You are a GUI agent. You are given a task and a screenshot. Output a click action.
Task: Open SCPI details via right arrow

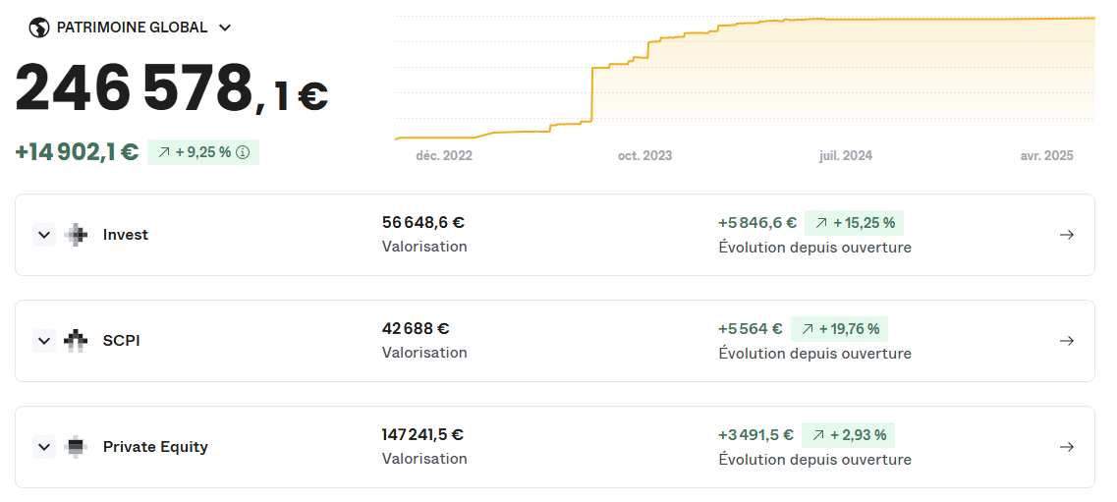pyautogui.click(x=1067, y=341)
